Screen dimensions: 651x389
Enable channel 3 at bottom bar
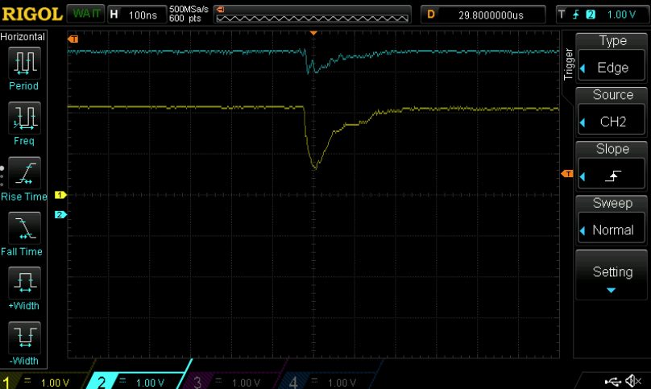tap(232, 382)
